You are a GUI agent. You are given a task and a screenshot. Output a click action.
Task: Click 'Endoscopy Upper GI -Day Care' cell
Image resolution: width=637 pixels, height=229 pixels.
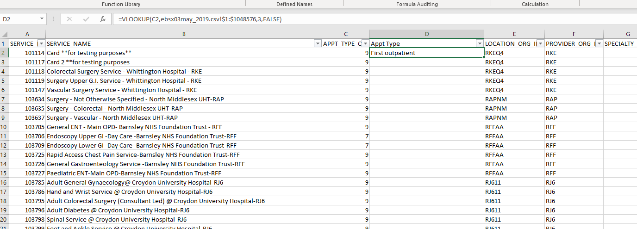184,136
